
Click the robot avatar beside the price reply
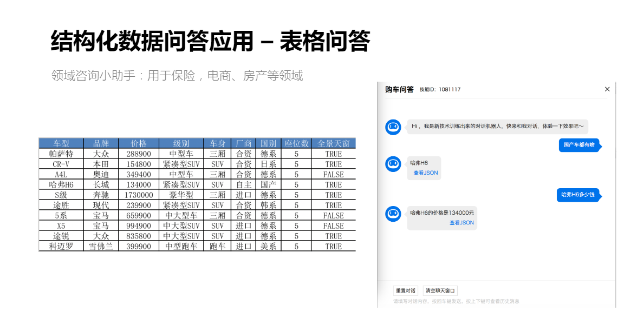click(393, 214)
